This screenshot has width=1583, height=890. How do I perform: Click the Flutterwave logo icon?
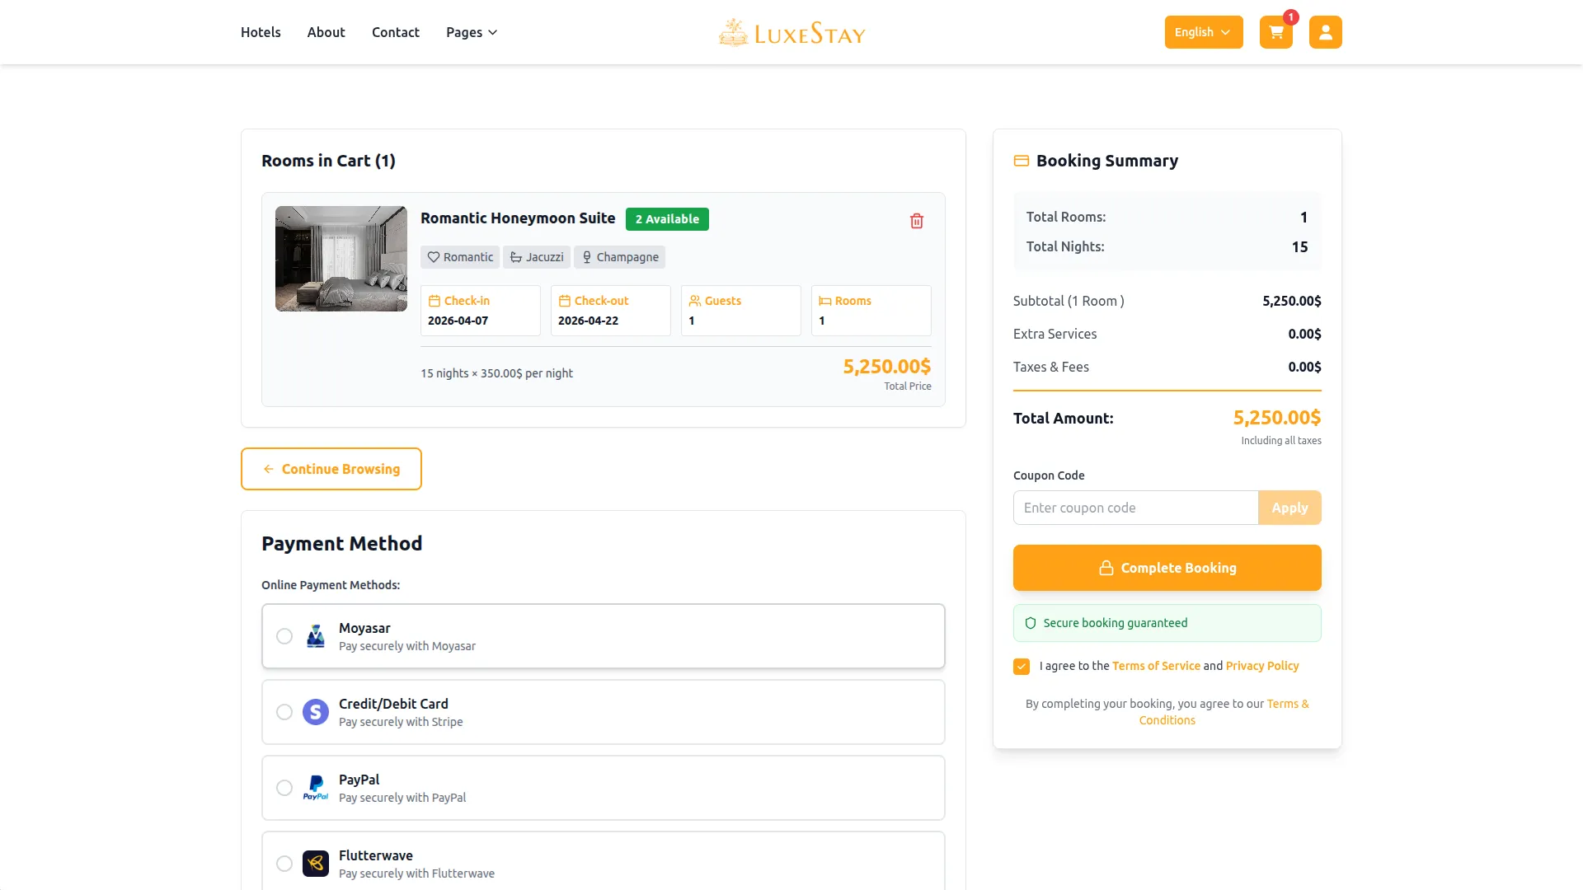[x=316, y=864]
